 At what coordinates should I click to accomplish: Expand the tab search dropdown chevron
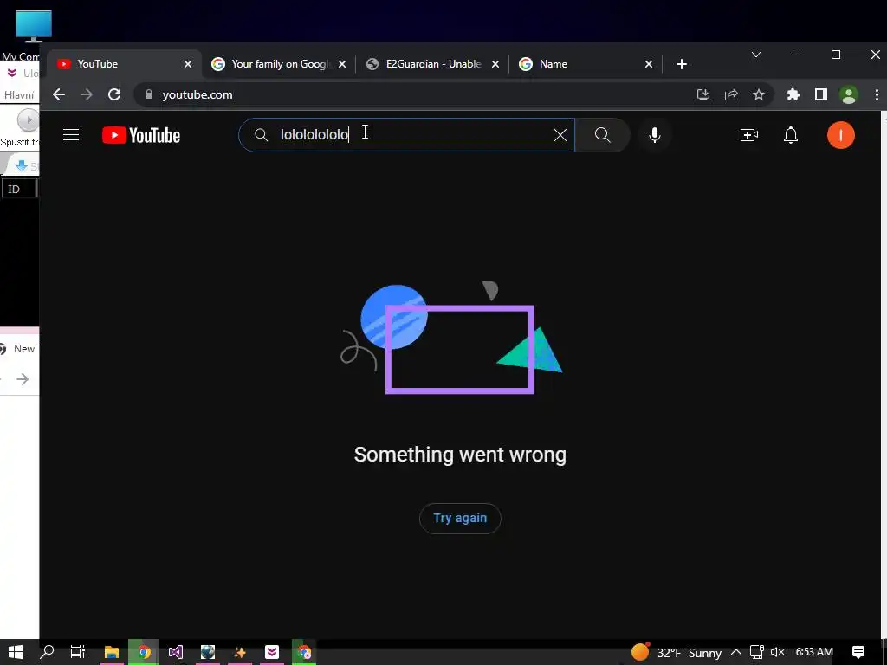(x=755, y=55)
